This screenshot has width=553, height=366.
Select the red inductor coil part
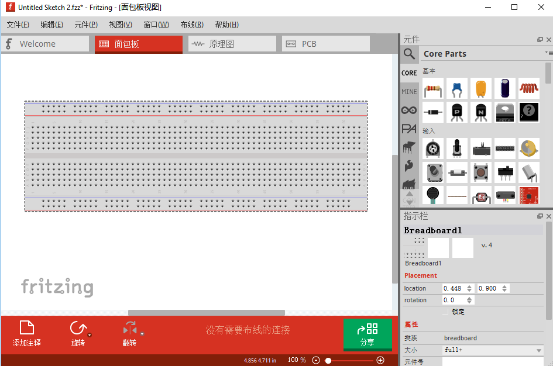click(x=528, y=88)
